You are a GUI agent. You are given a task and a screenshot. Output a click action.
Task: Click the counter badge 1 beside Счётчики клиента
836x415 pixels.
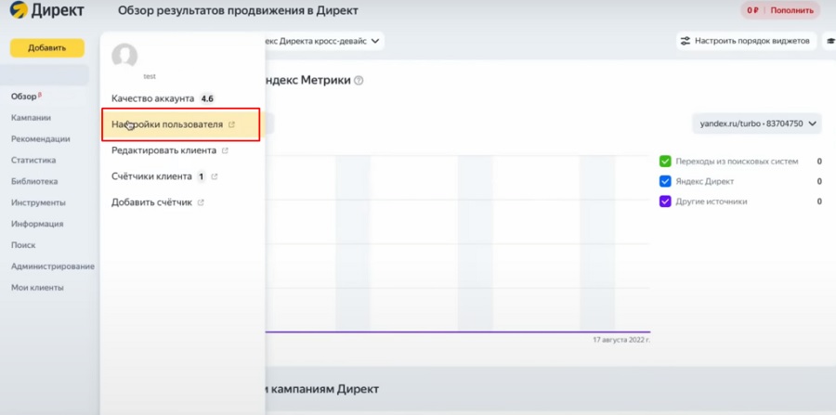(201, 176)
